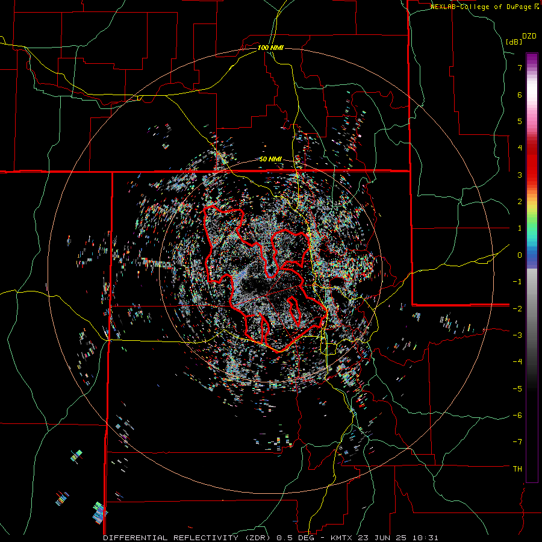The width and height of the screenshot is (542, 542).
Task: Click the -4 value on the color scale
Action: point(517,362)
